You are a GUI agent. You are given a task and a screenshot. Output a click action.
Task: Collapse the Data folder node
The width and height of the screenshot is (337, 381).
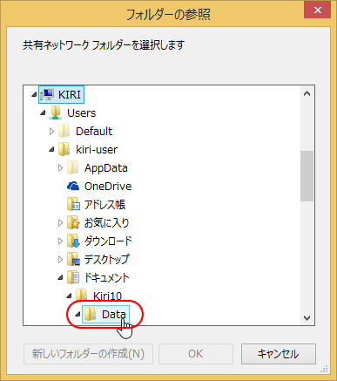(78, 314)
